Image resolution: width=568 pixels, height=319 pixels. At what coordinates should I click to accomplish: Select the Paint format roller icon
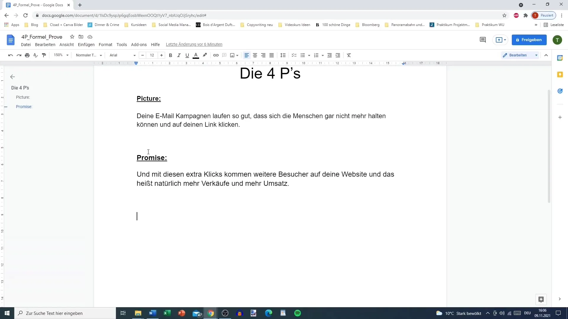44,55
